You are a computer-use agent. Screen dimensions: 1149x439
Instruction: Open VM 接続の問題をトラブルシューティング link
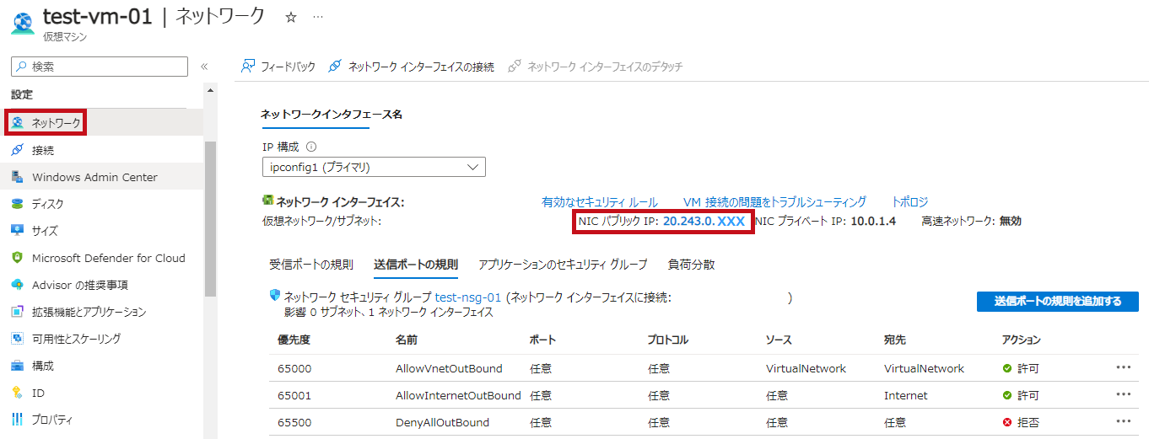[774, 202]
